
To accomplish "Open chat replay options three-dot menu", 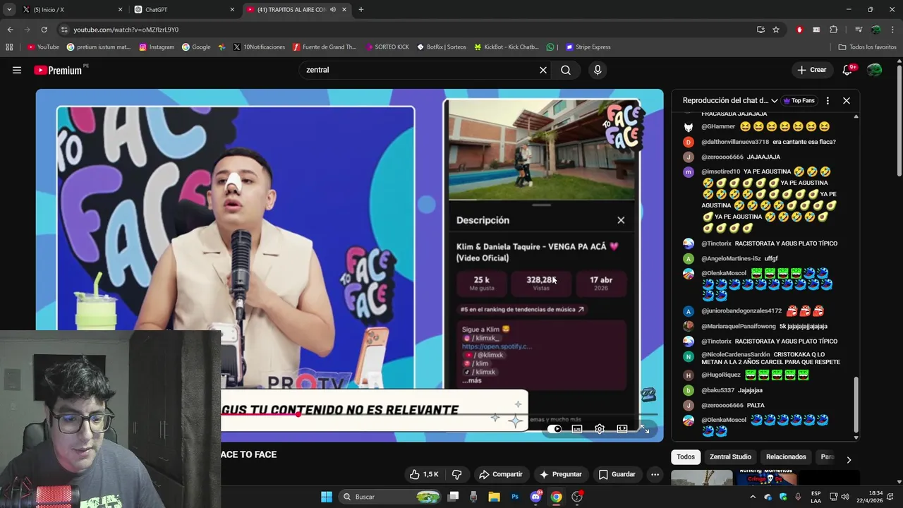I will pyautogui.click(x=828, y=101).
